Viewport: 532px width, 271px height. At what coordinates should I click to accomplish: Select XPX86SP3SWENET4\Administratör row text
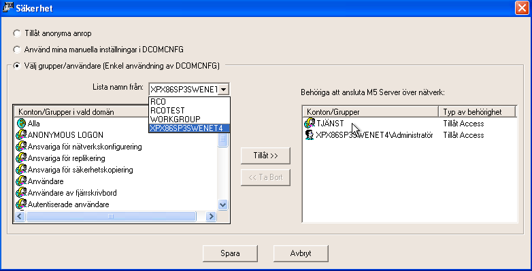coord(374,135)
